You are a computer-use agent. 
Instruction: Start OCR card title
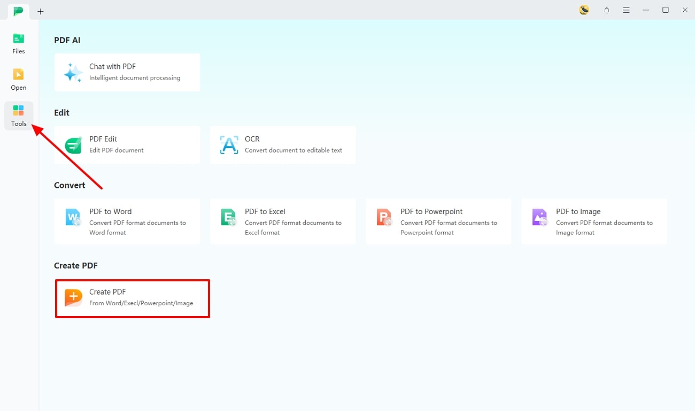pyautogui.click(x=252, y=139)
